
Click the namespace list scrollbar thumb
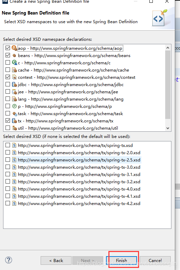(168, 85)
